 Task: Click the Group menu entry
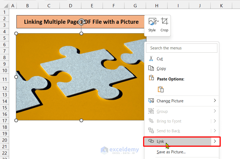182,111
